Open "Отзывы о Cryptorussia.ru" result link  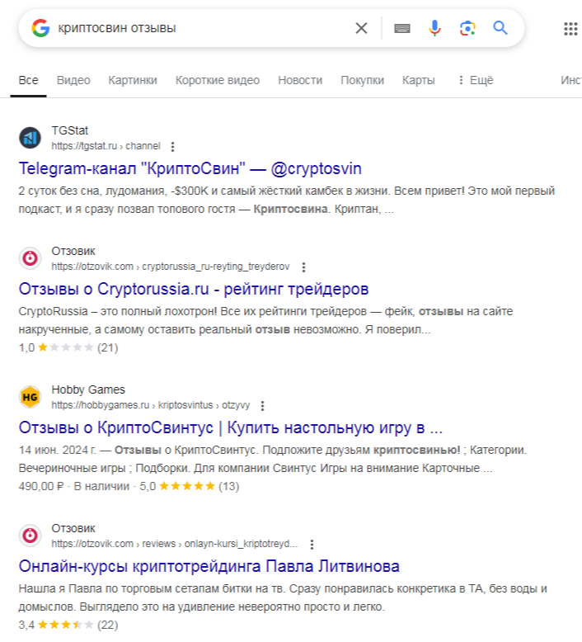pos(193,289)
